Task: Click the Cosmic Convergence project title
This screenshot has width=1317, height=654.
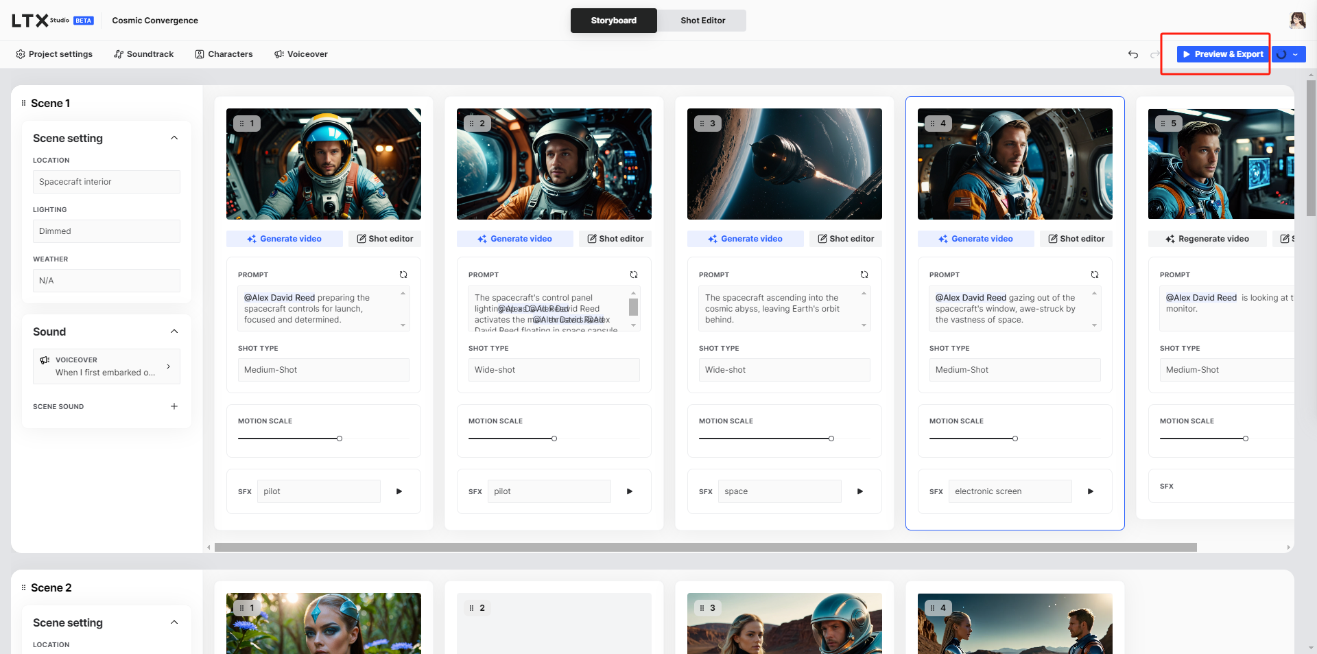Action: coord(155,21)
